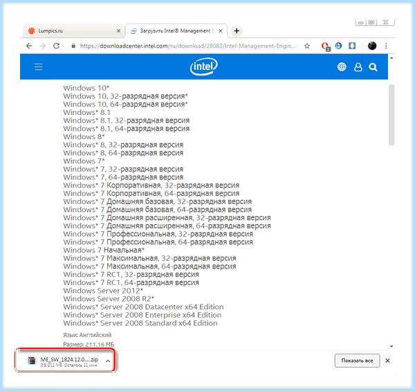Click the scrollbar up arrow

click(391, 57)
